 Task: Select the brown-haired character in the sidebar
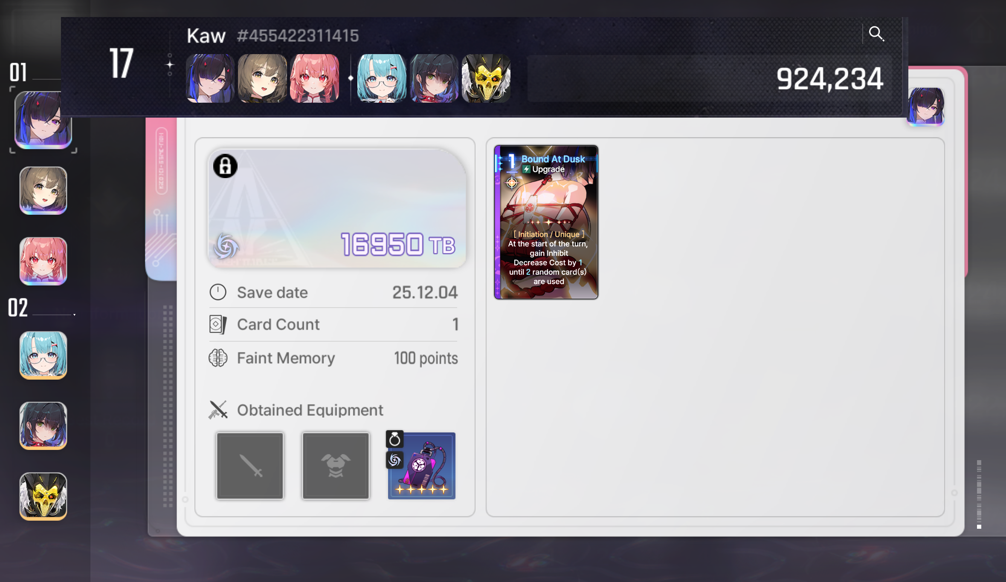(x=43, y=190)
